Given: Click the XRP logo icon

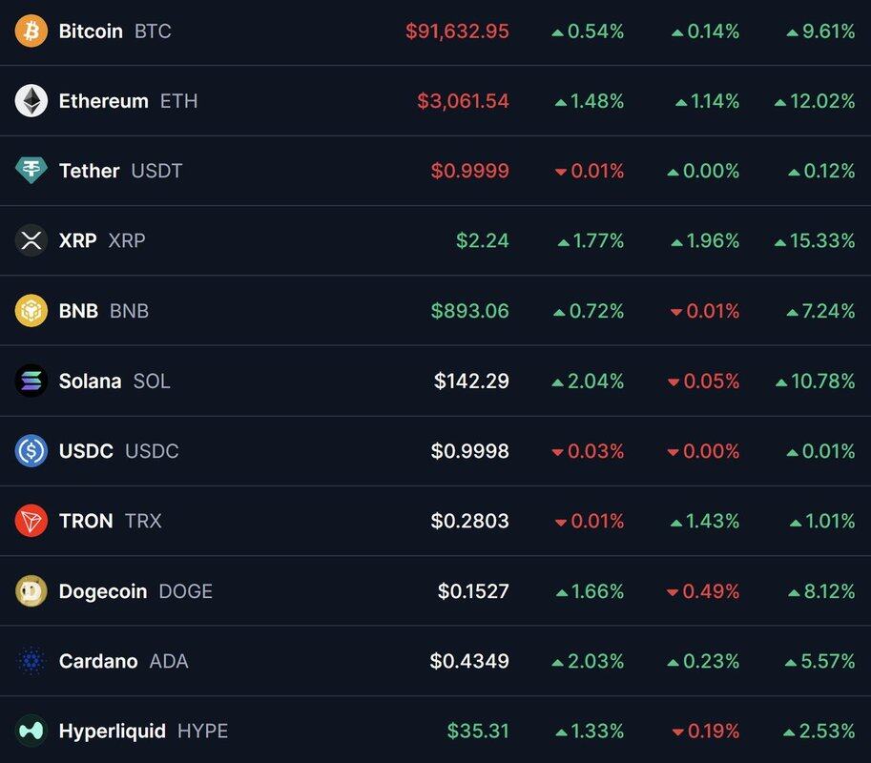Looking at the screenshot, I should pyautogui.click(x=31, y=240).
